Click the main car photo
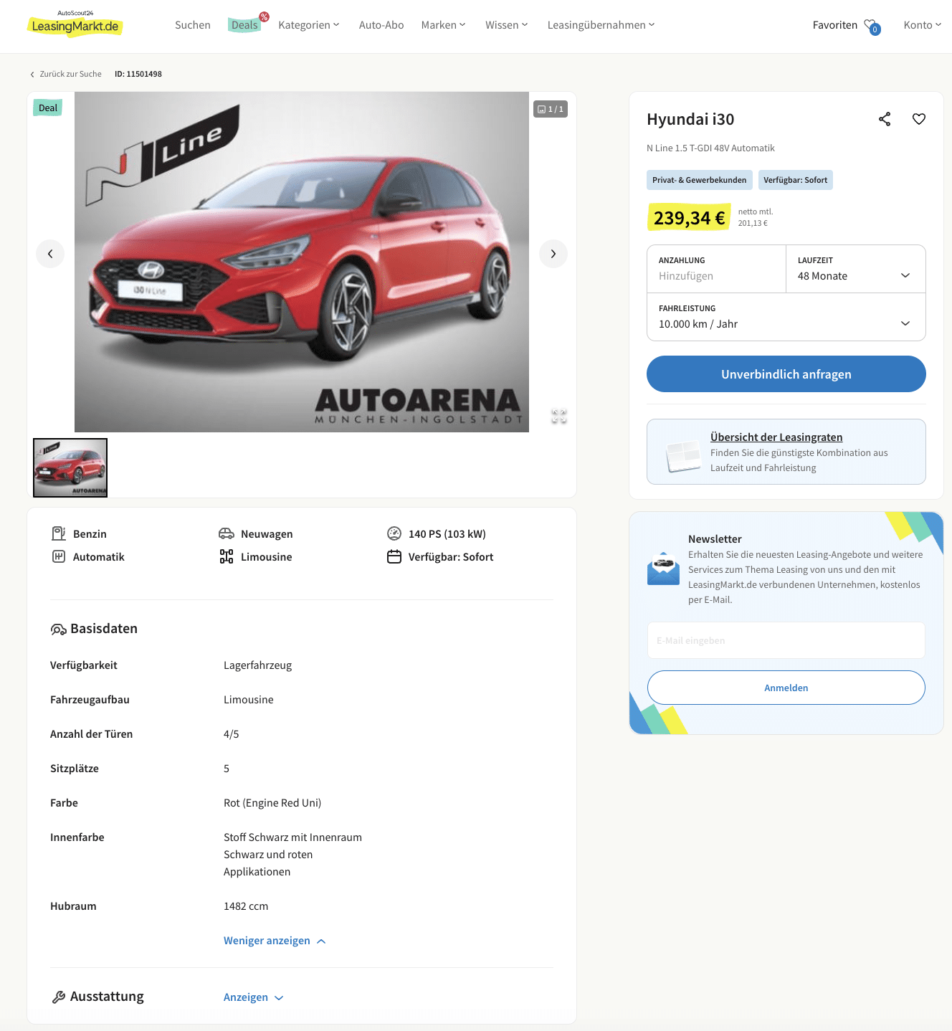 (302, 262)
